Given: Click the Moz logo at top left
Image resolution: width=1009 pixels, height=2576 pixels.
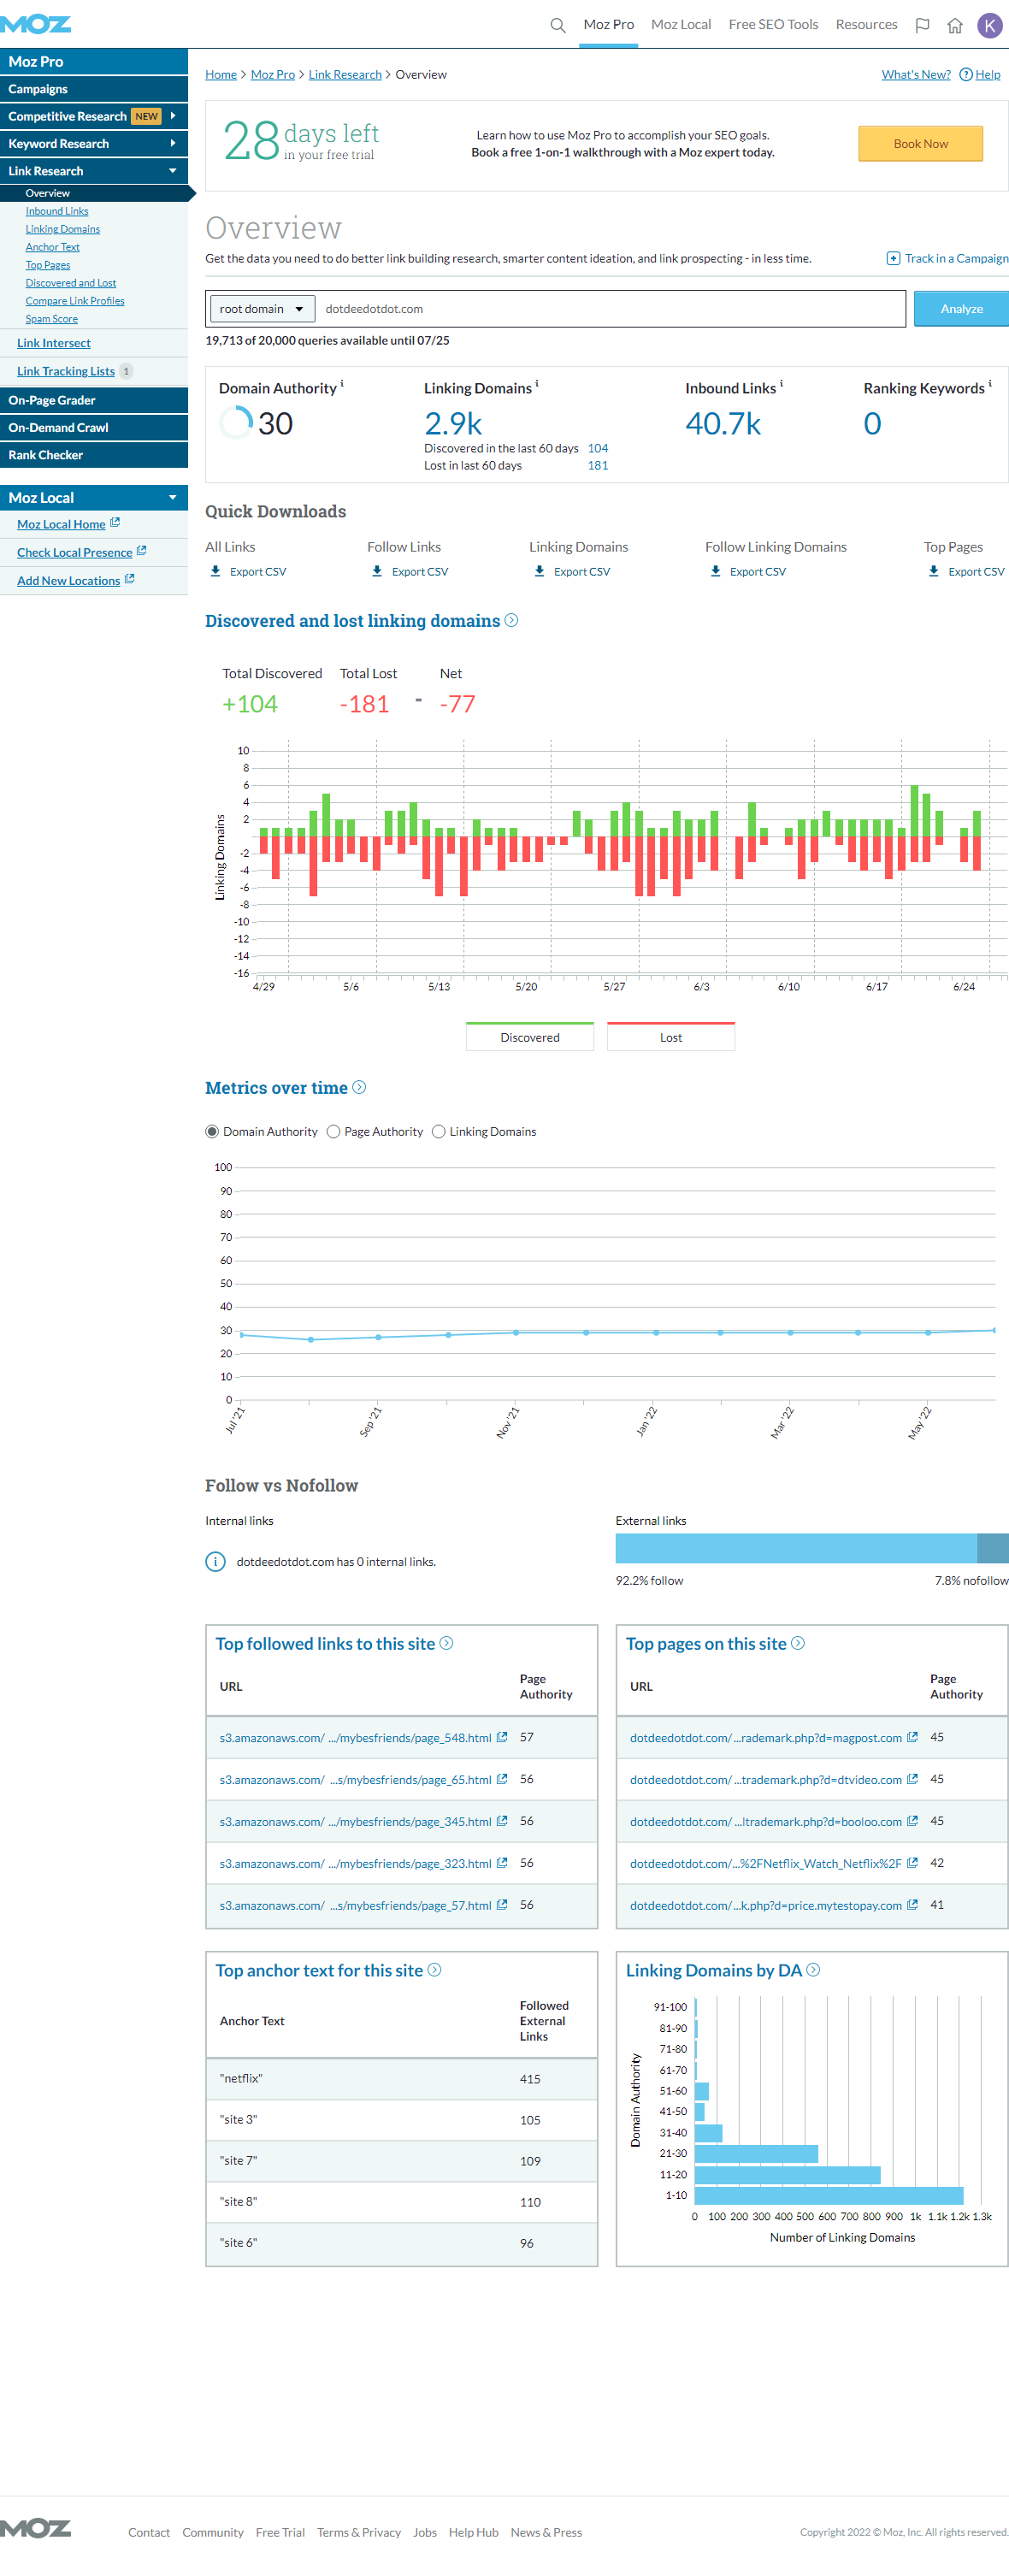Looking at the screenshot, I should click(x=35, y=24).
